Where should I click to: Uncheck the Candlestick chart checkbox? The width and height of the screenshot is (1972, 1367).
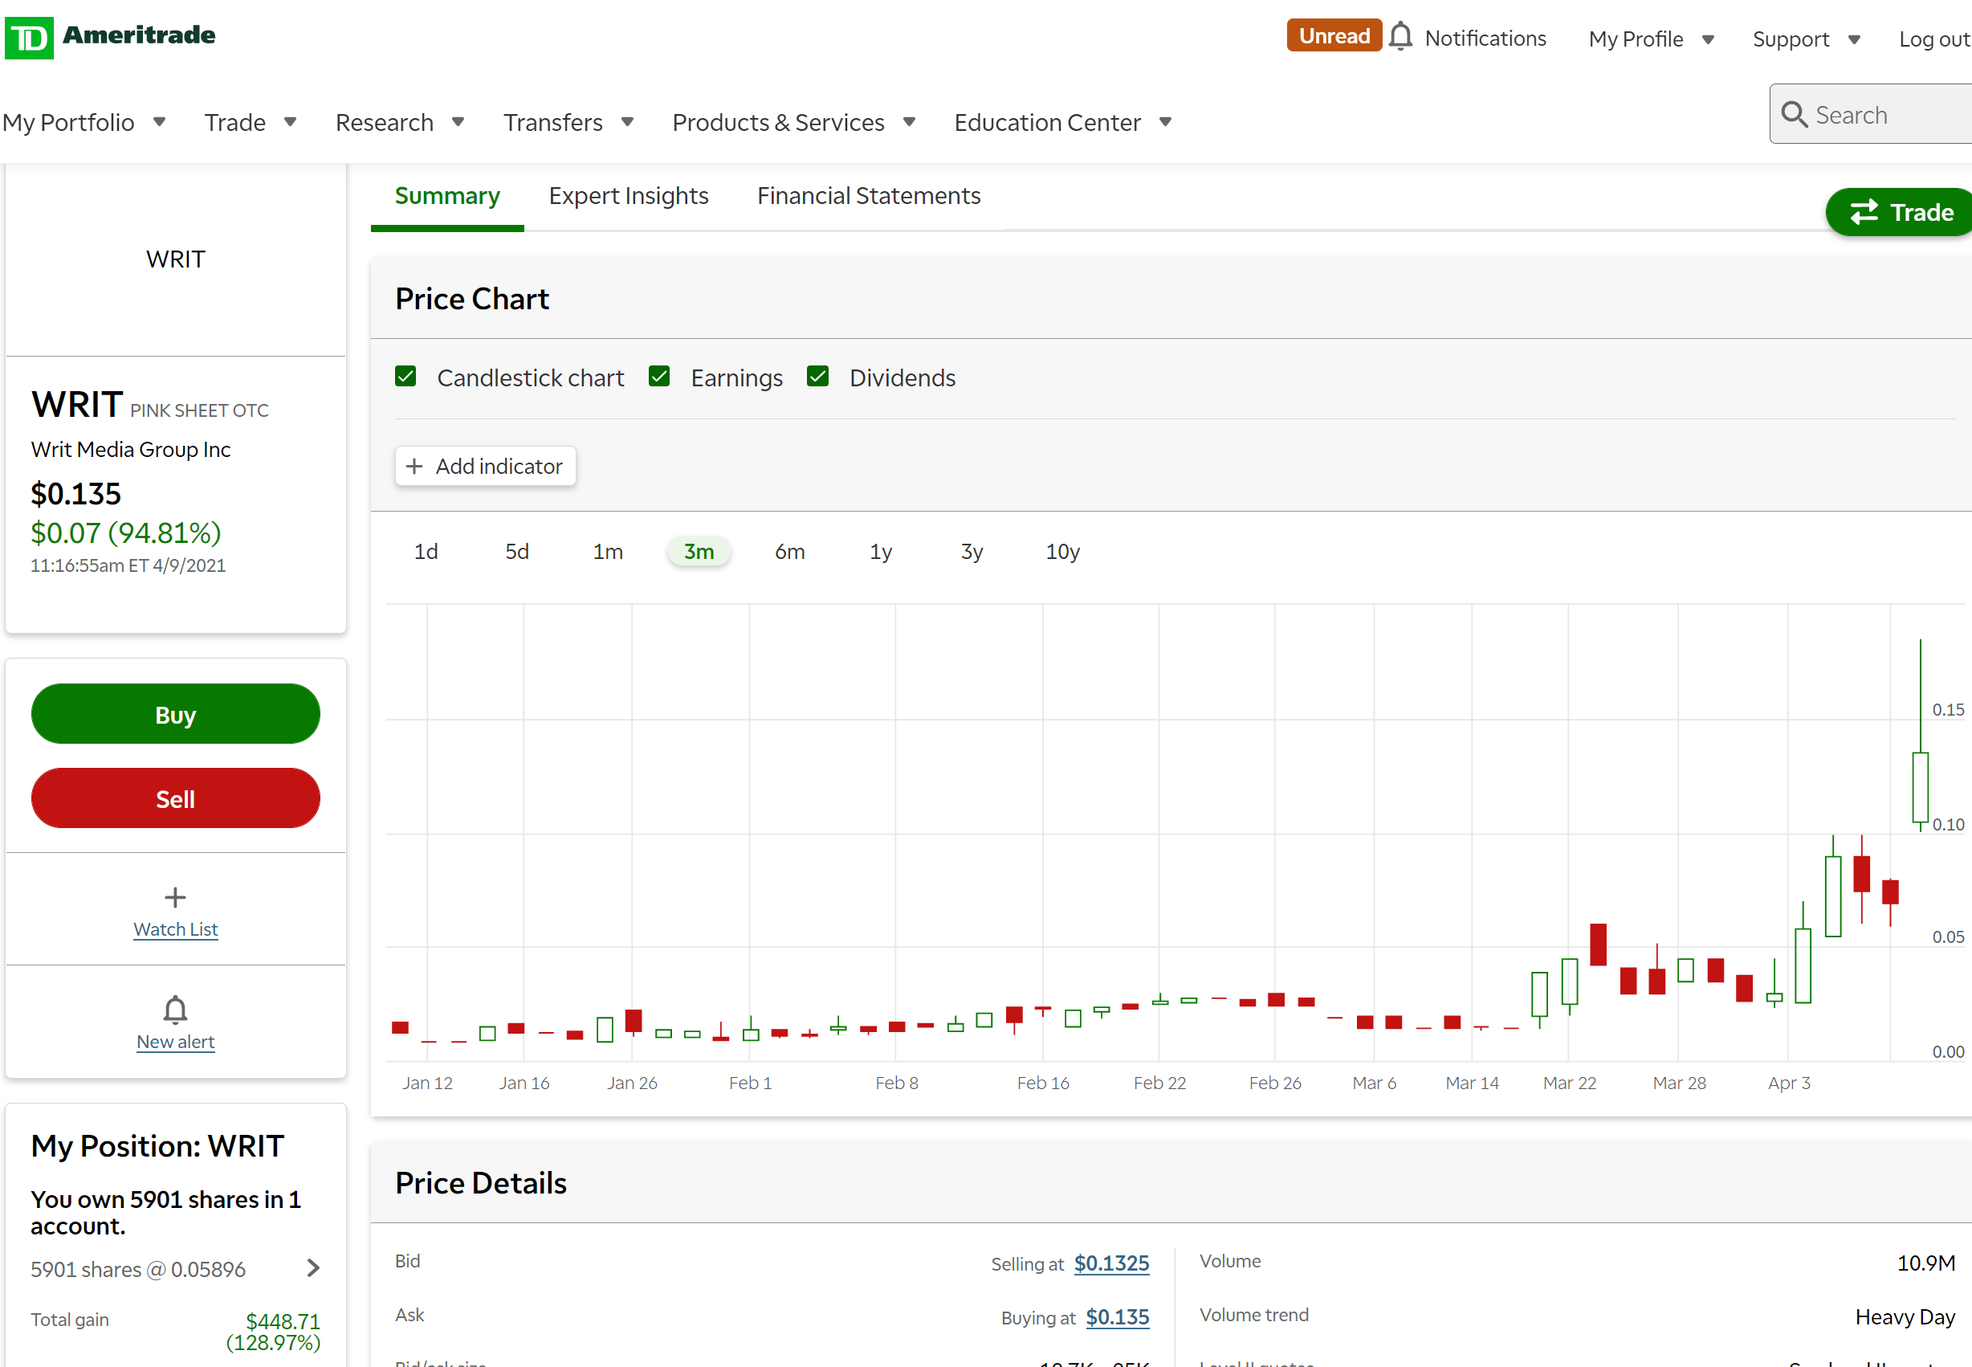click(405, 377)
